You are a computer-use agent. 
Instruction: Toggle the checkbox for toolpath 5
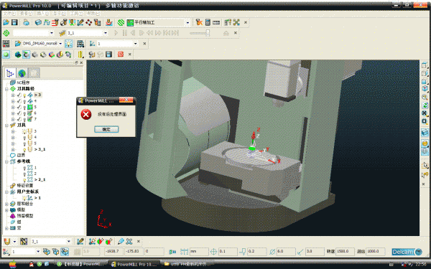tap(19, 107)
